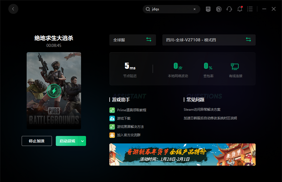Launch game with 启动游戏
The height and width of the screenshot is (182, 282).
click(67, 141)
